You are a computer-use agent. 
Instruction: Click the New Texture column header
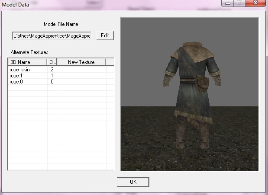tap(81, 62)
